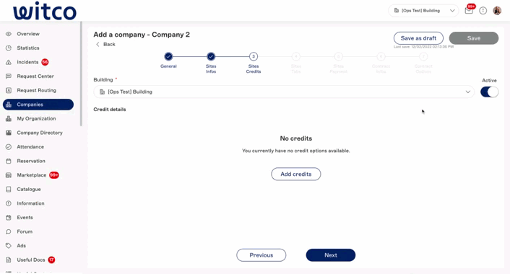This screenshot has height=274, width=510.
Task: Click the Request Routing icon
Action: pyautogui.click(x=9, y=90)
